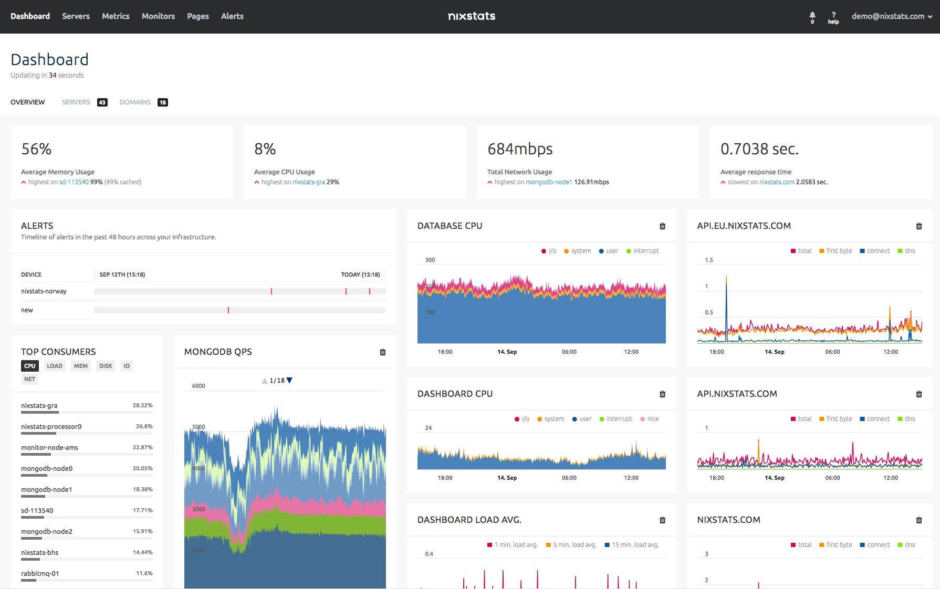940x589 pixels.
Task: Open the demo@nixstats.com account dropdown
Action: [x=891, y=16]
